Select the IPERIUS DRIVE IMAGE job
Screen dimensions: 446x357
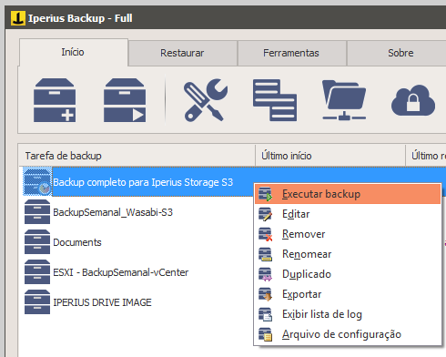tap(102, 302)
